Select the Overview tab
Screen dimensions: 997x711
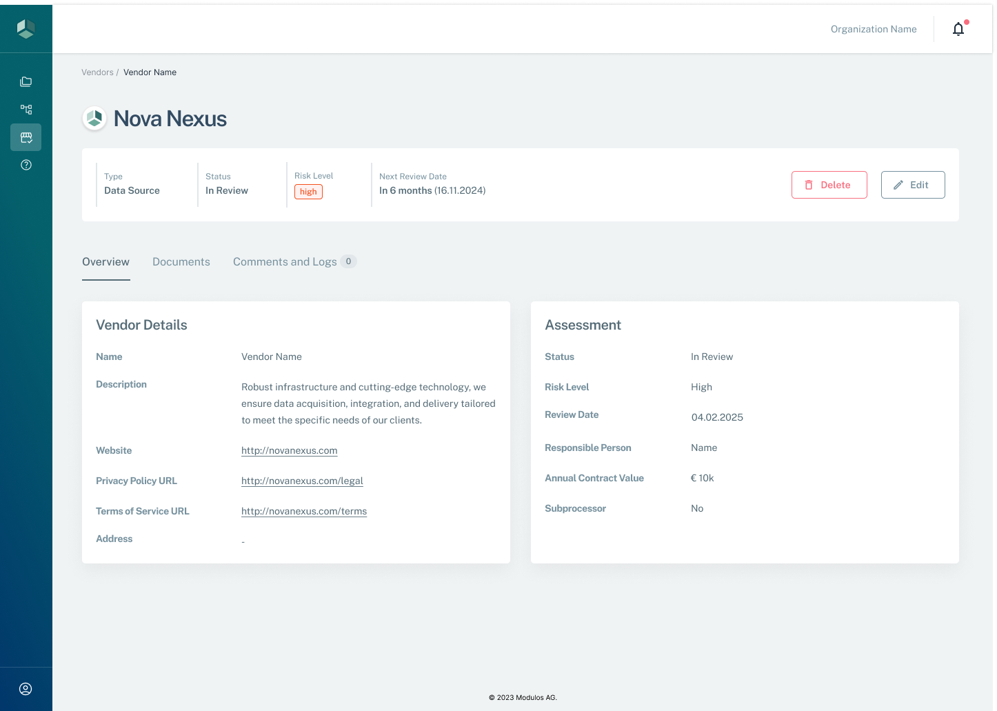coord(105,261)
